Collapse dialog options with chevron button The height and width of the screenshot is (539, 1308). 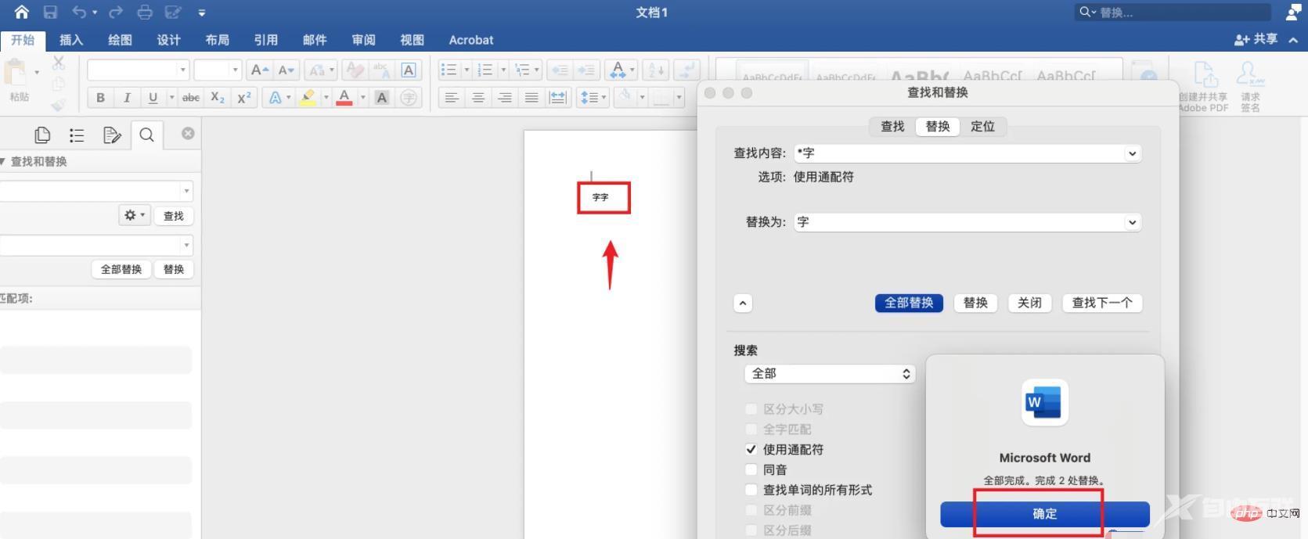pos(743,304)
